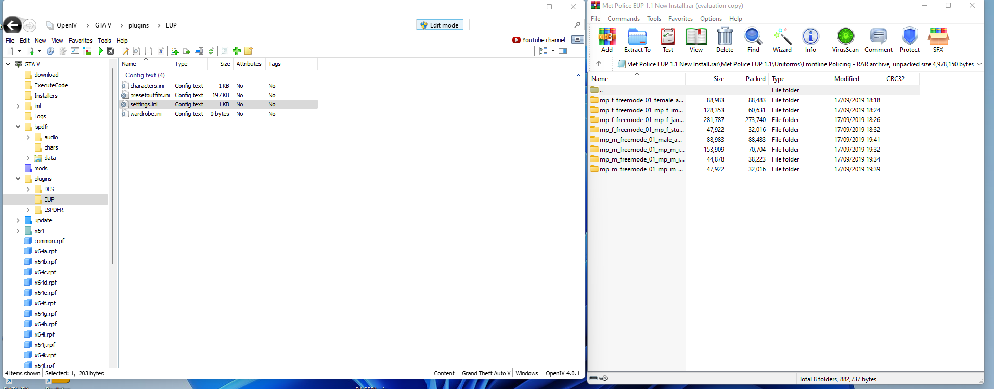
Task: Toggle OpenIV compact window mode button
Action: (577, 39)
